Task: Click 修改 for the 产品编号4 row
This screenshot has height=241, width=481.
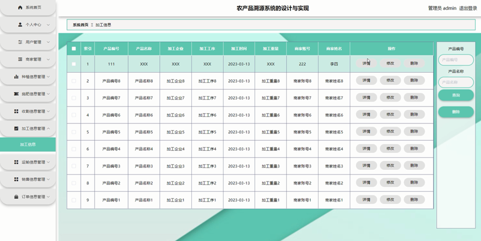Action: click(390, 149)
